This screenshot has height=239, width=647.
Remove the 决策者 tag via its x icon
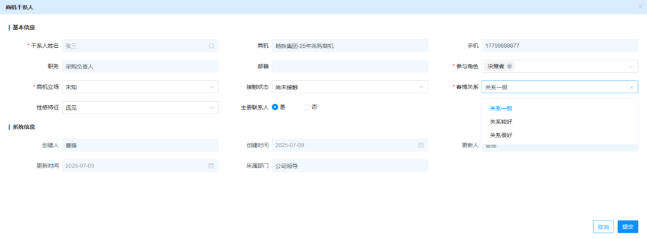click(x=509, y=66)
